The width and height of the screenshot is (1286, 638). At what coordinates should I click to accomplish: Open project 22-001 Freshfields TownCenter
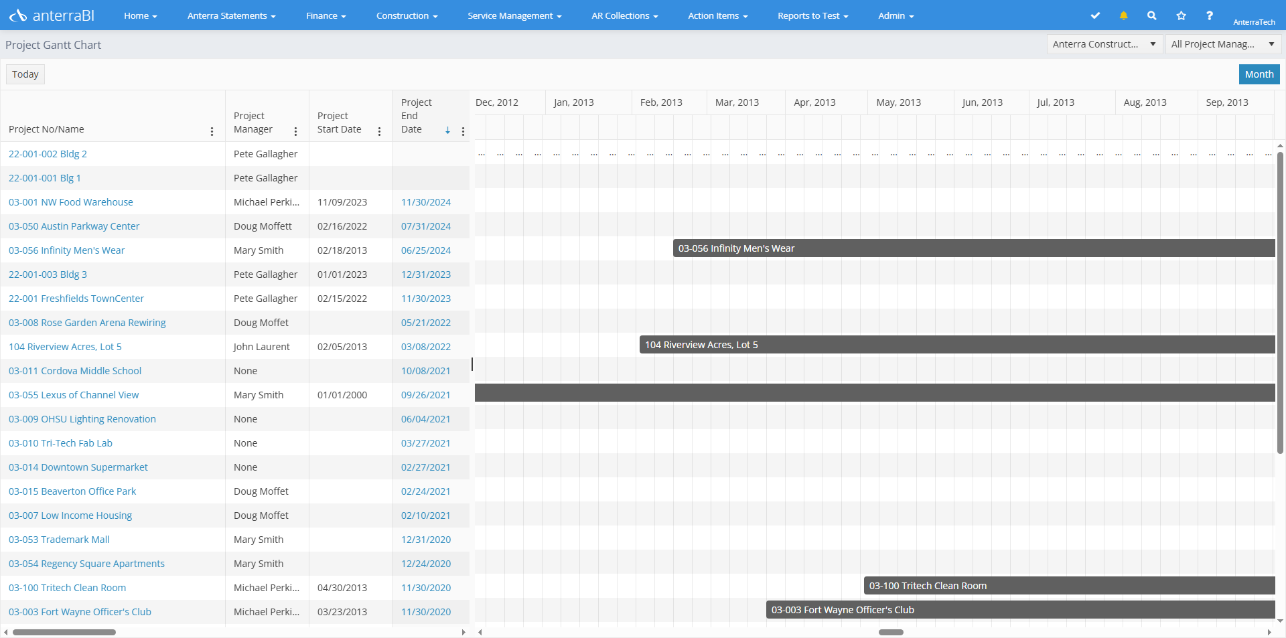click(x=76, y=299)
